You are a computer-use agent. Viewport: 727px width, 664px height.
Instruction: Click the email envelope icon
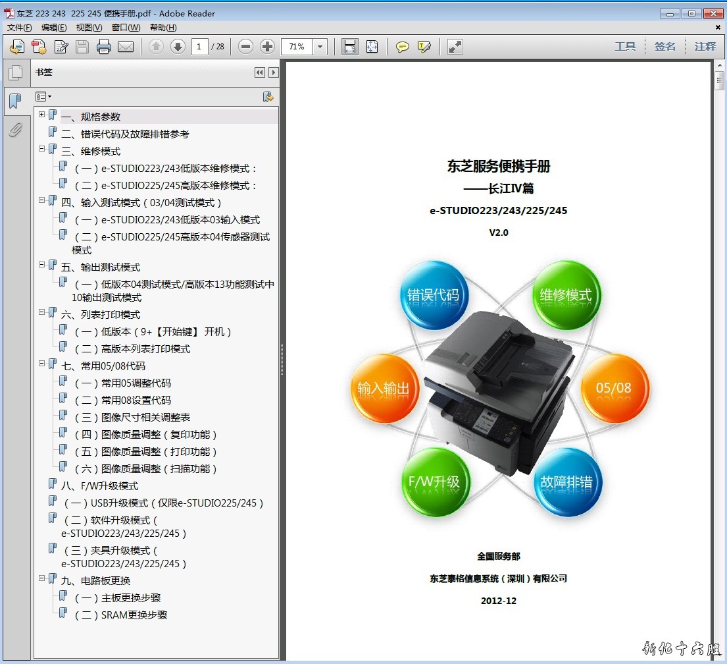click(125, 47)
